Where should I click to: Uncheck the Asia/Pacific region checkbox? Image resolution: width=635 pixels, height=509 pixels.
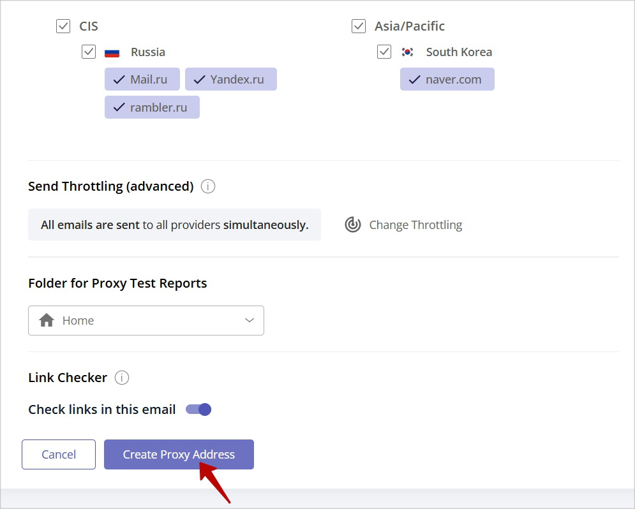pos(359,26)
